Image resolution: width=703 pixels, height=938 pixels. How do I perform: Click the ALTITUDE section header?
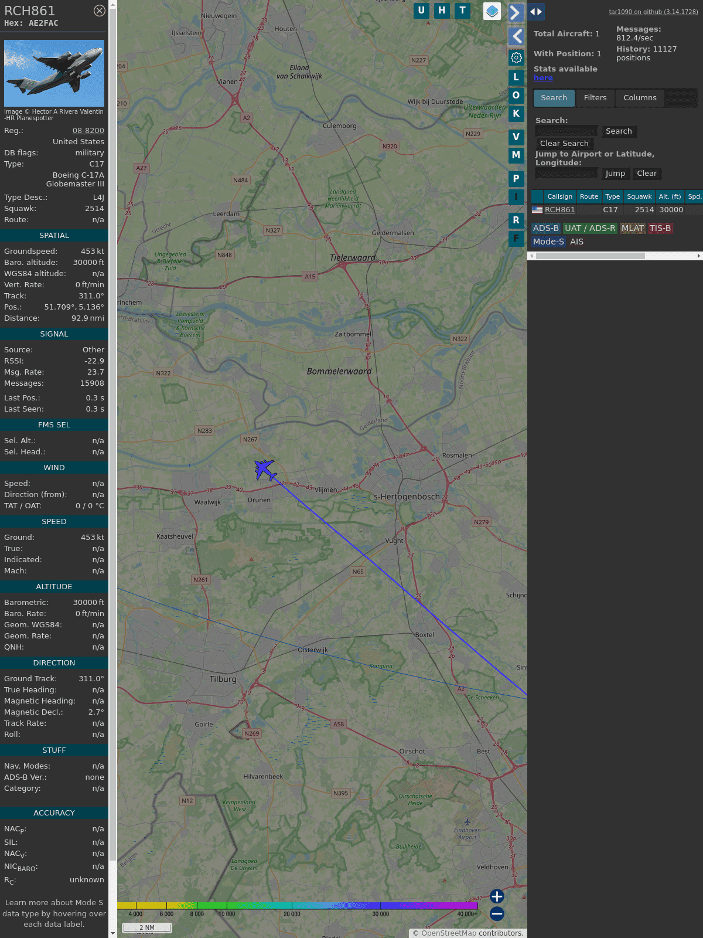(54, 587)
